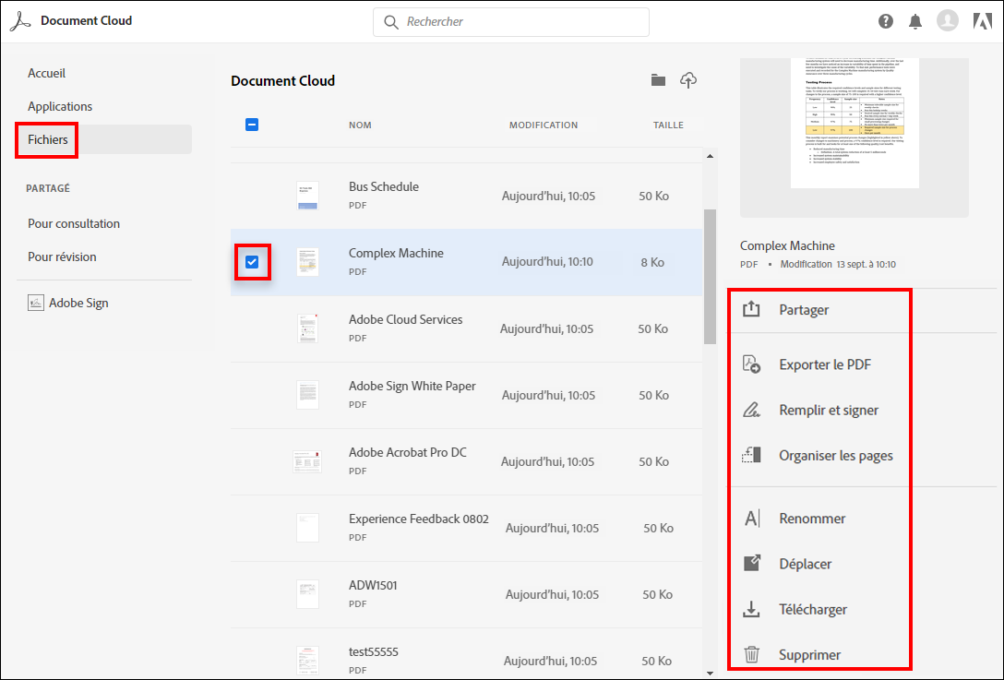Click the Adobe Acrobat logo icon

point(20,21)
